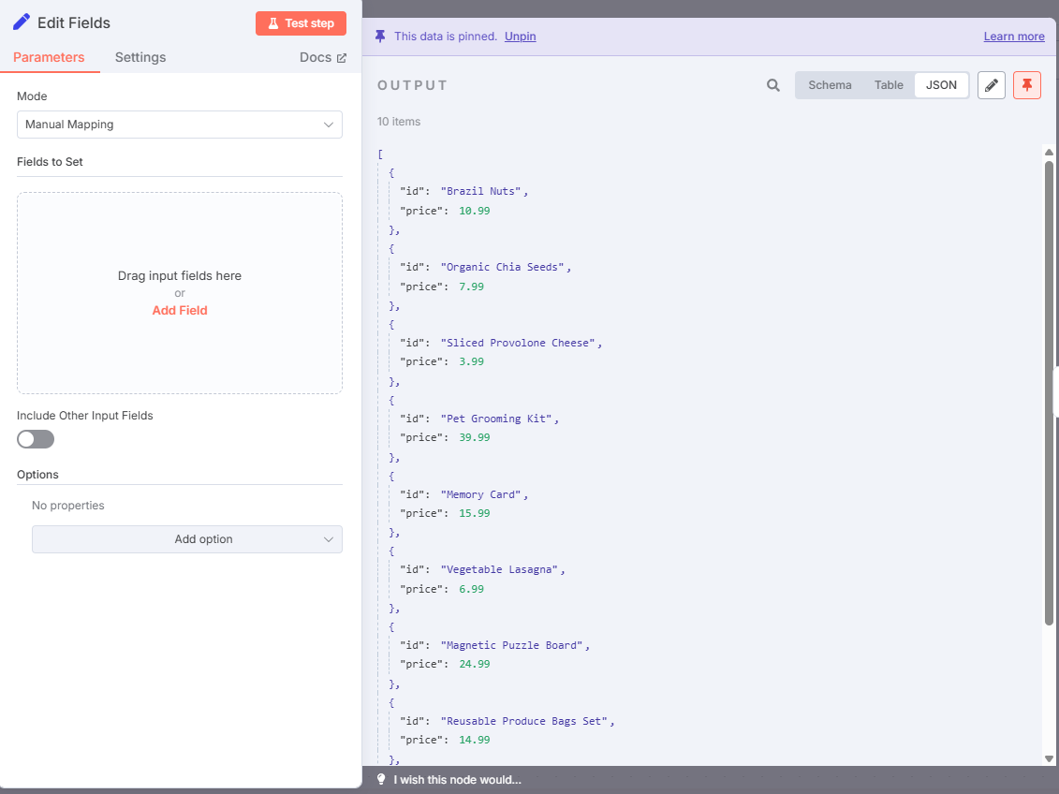Toggle the red pin data button
Image resolution: width=1059 pixels, height=794 pixels.
[1026, 85]
